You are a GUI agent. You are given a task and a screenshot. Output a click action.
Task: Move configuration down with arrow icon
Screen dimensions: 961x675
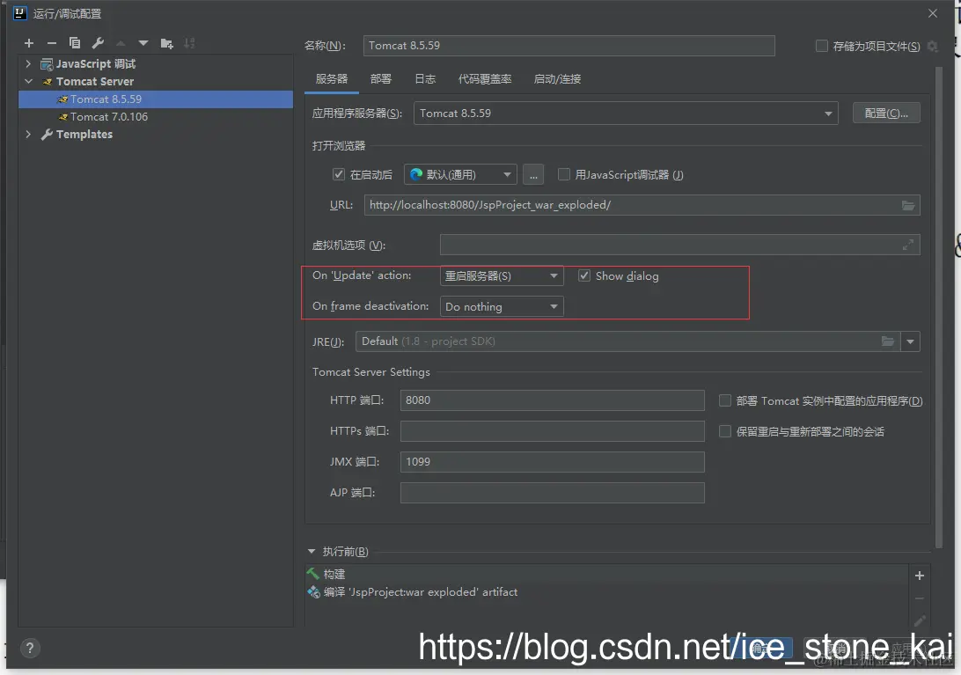tap(143, 43)
